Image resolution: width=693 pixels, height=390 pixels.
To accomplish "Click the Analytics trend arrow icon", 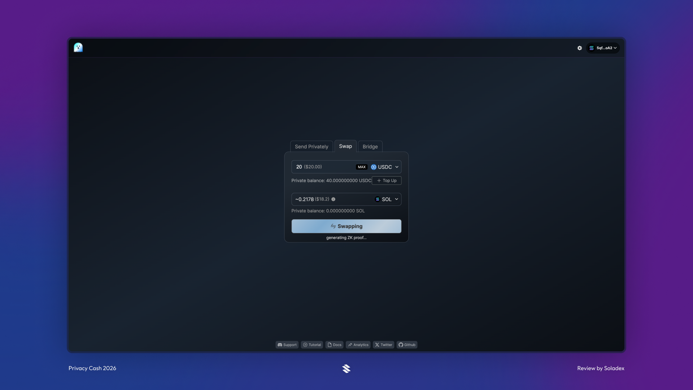I will (x=350, y=345).
